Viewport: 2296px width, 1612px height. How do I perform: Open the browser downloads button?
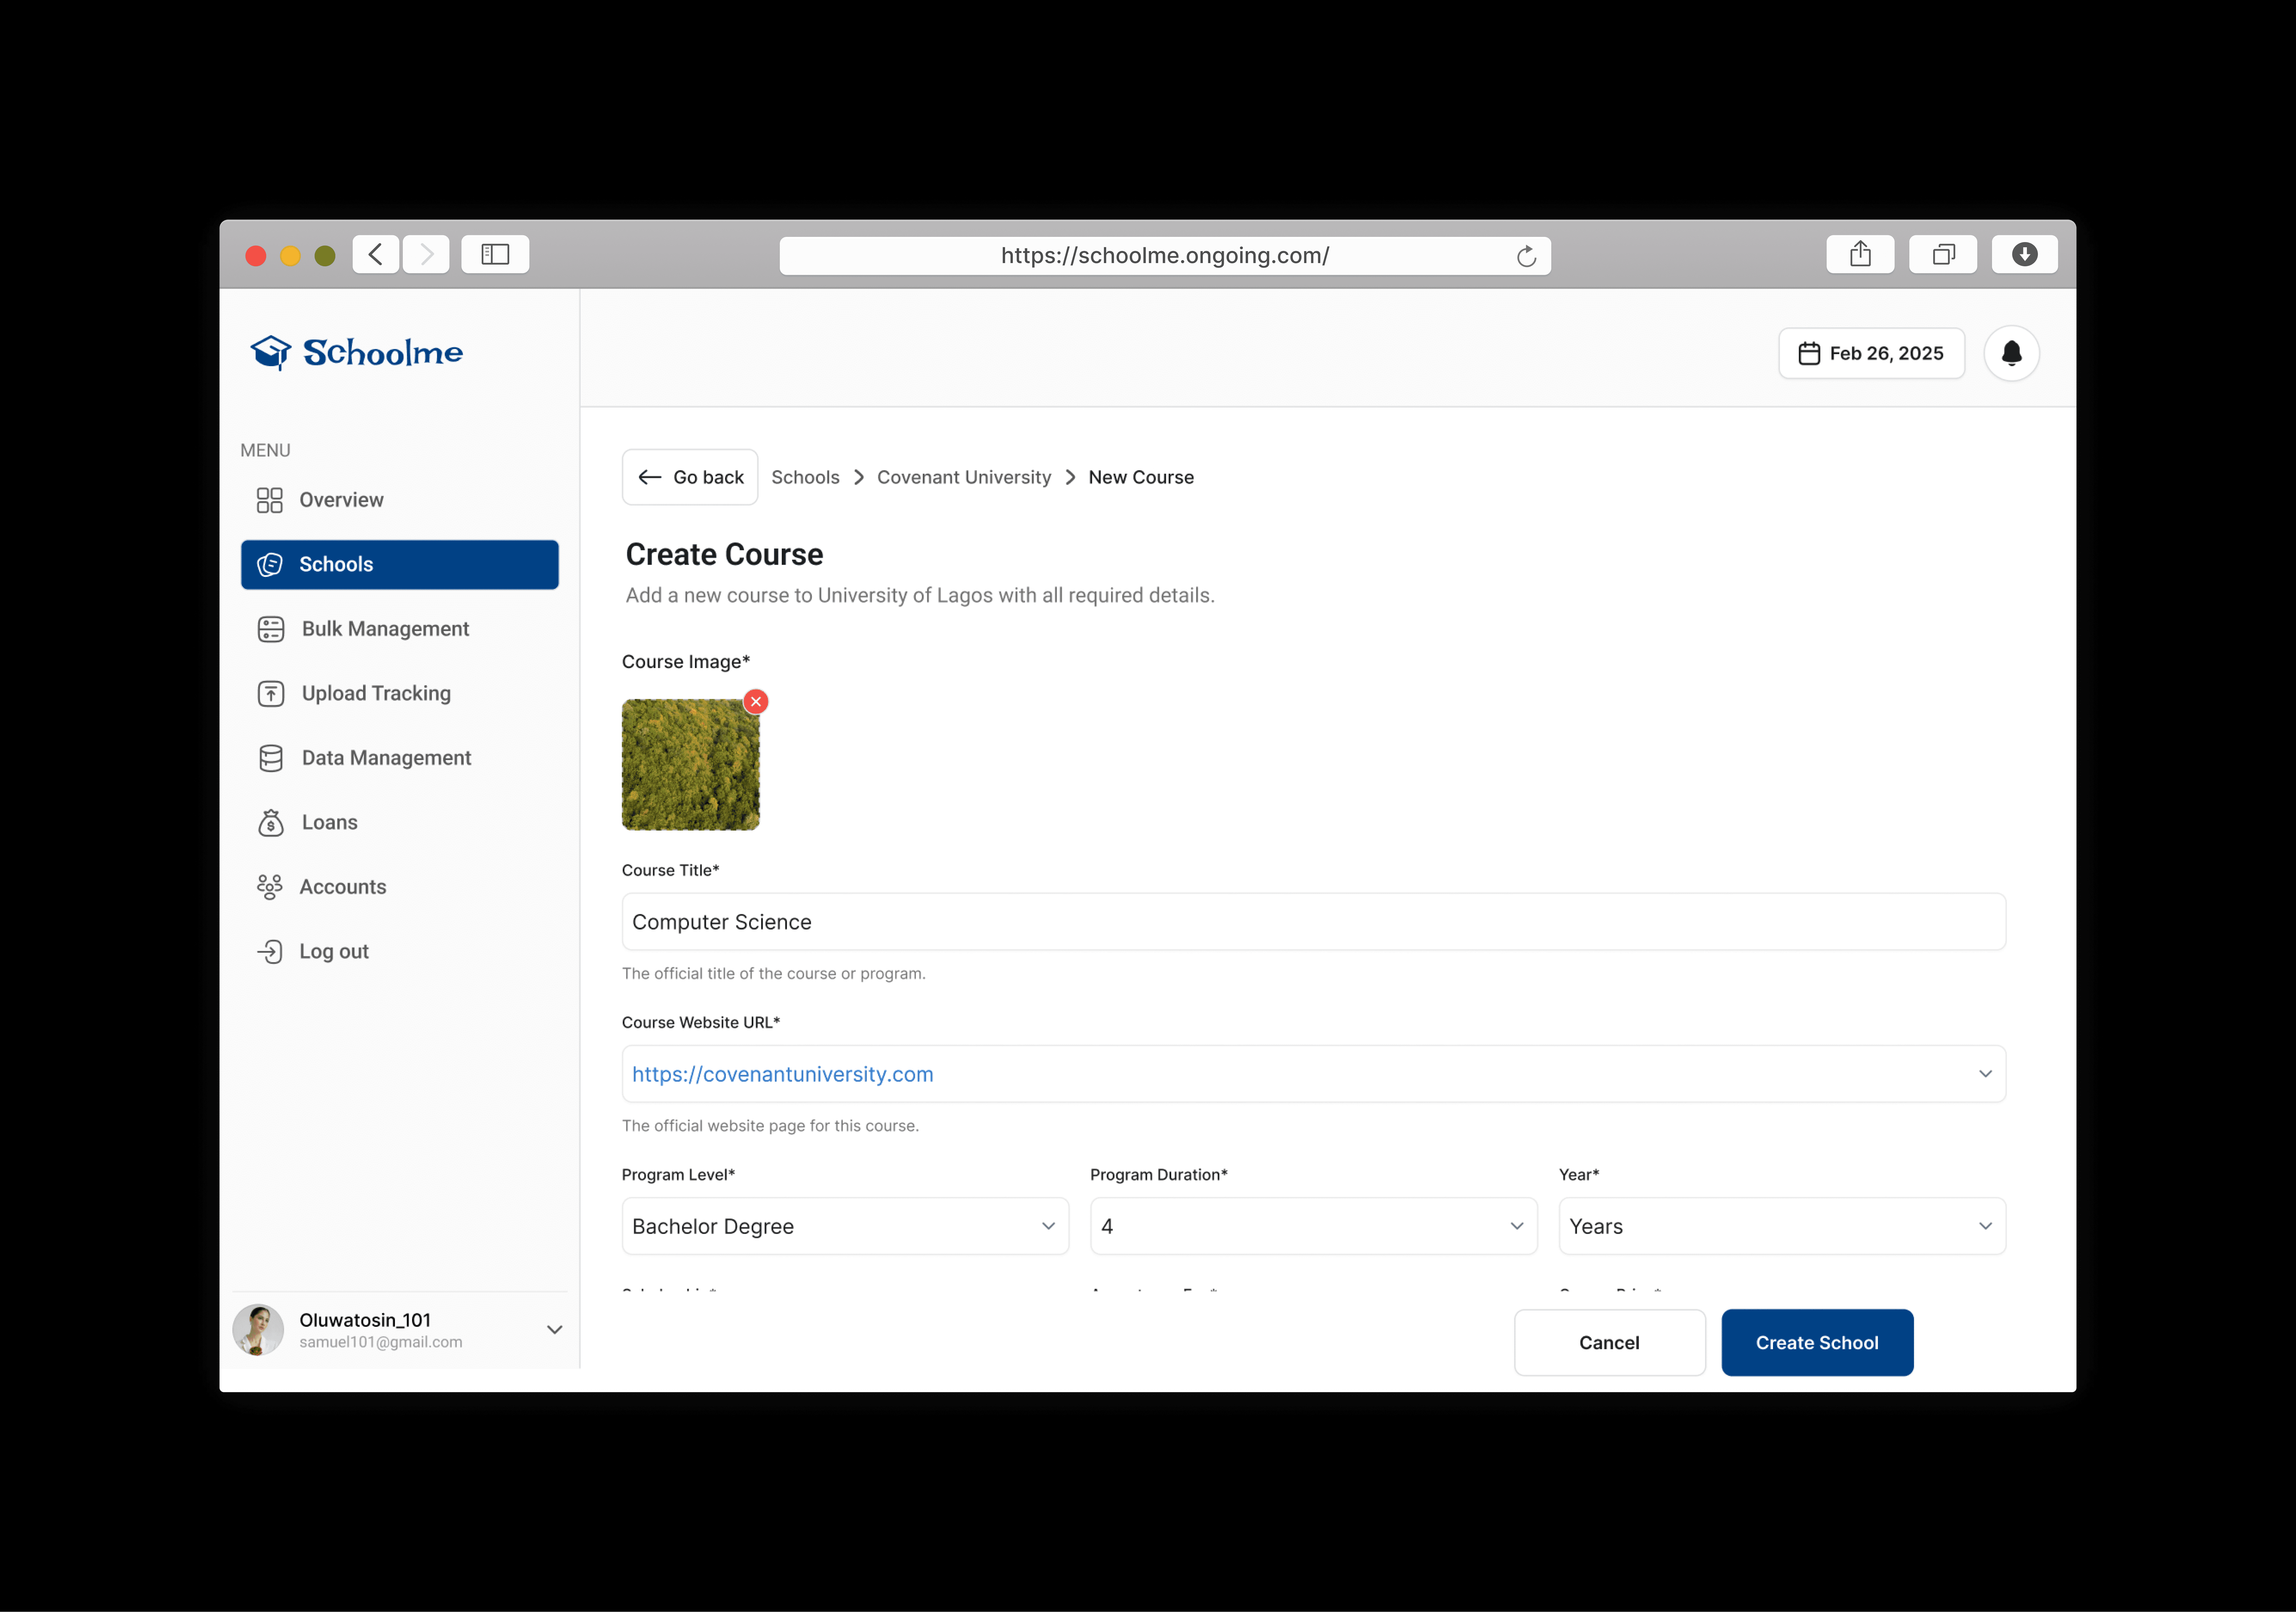coord(2025,254)
